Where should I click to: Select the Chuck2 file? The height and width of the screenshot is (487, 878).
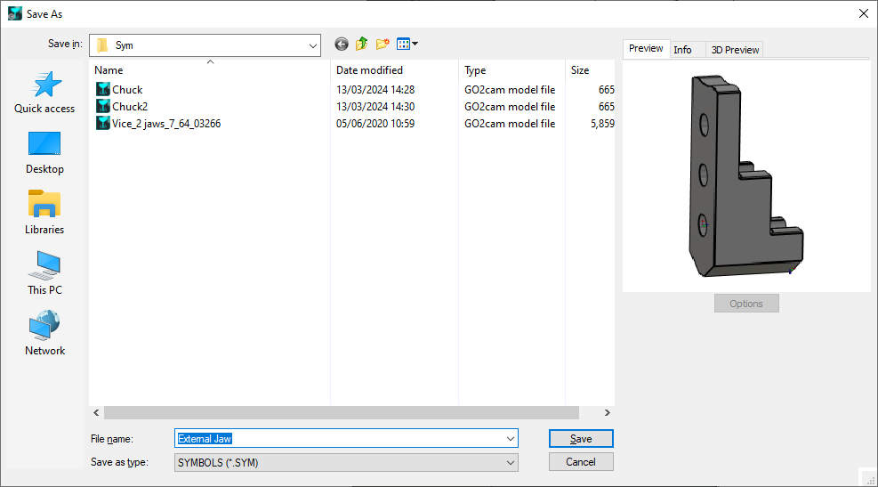point(130,107)
